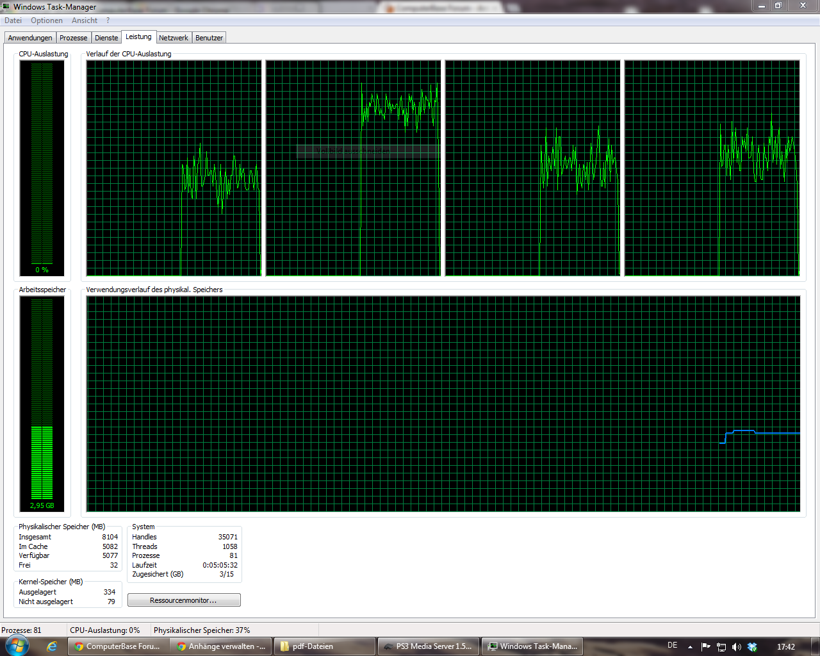Click the Verfügbar value 5077
This screenshot has width=820, height=656.
coord(110,555)
